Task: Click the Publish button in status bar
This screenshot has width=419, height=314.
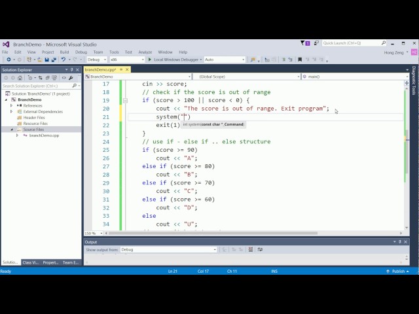Action: coord(397,271)
